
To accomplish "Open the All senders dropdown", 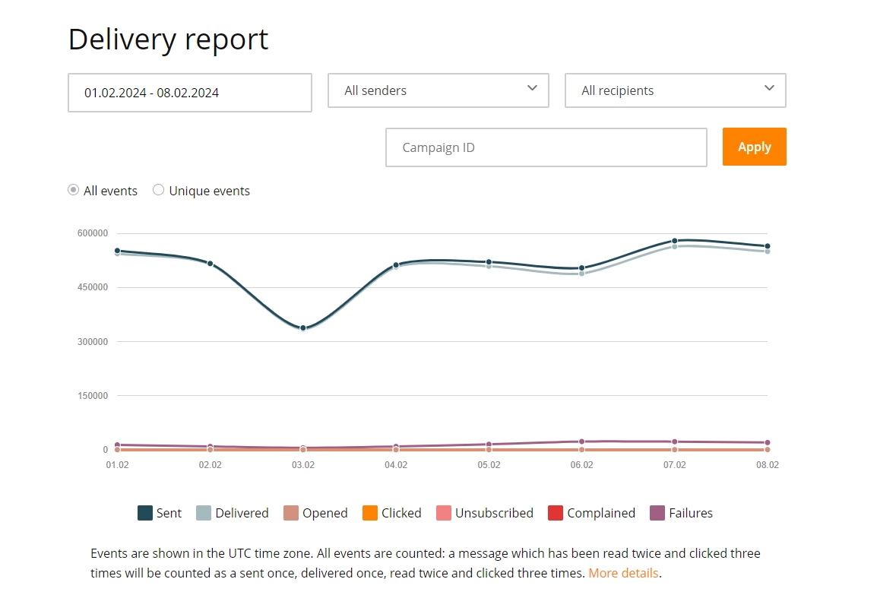I will click(x=438, y=90).
